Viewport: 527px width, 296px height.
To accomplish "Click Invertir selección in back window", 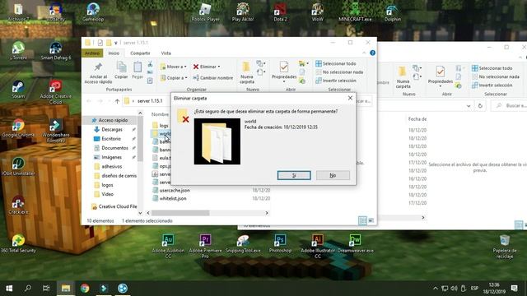I will (492, 86).
